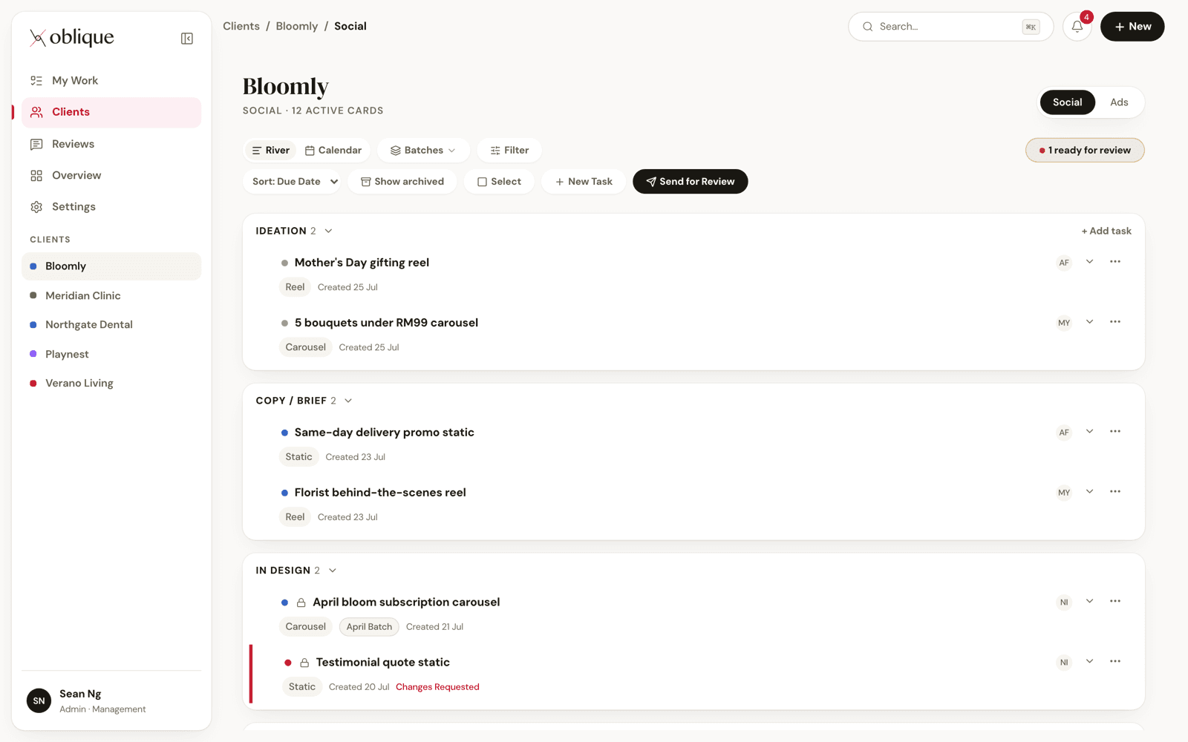Select Verano Living client
This screenshot has width=1188, height=742.
tap(111, 384)
